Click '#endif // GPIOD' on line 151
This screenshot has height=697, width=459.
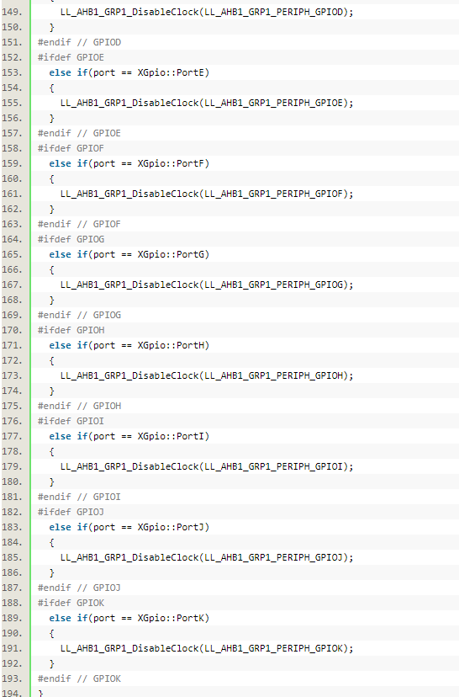tap(80, 42)
